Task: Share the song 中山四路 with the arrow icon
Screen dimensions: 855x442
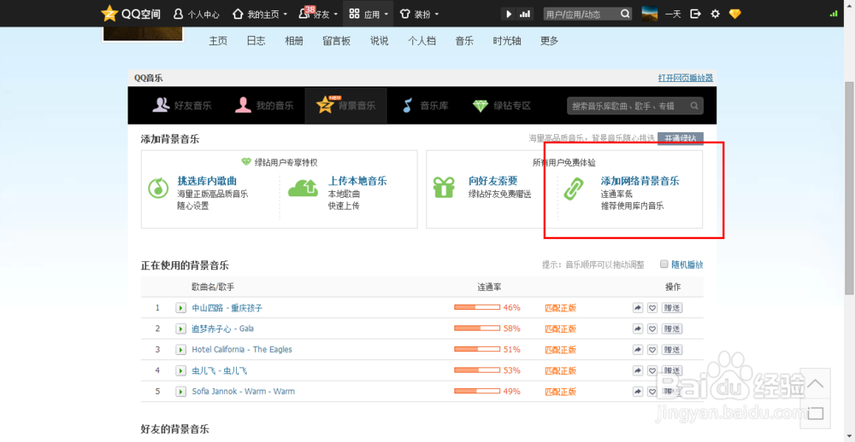Action: click(x=638, y=308)
